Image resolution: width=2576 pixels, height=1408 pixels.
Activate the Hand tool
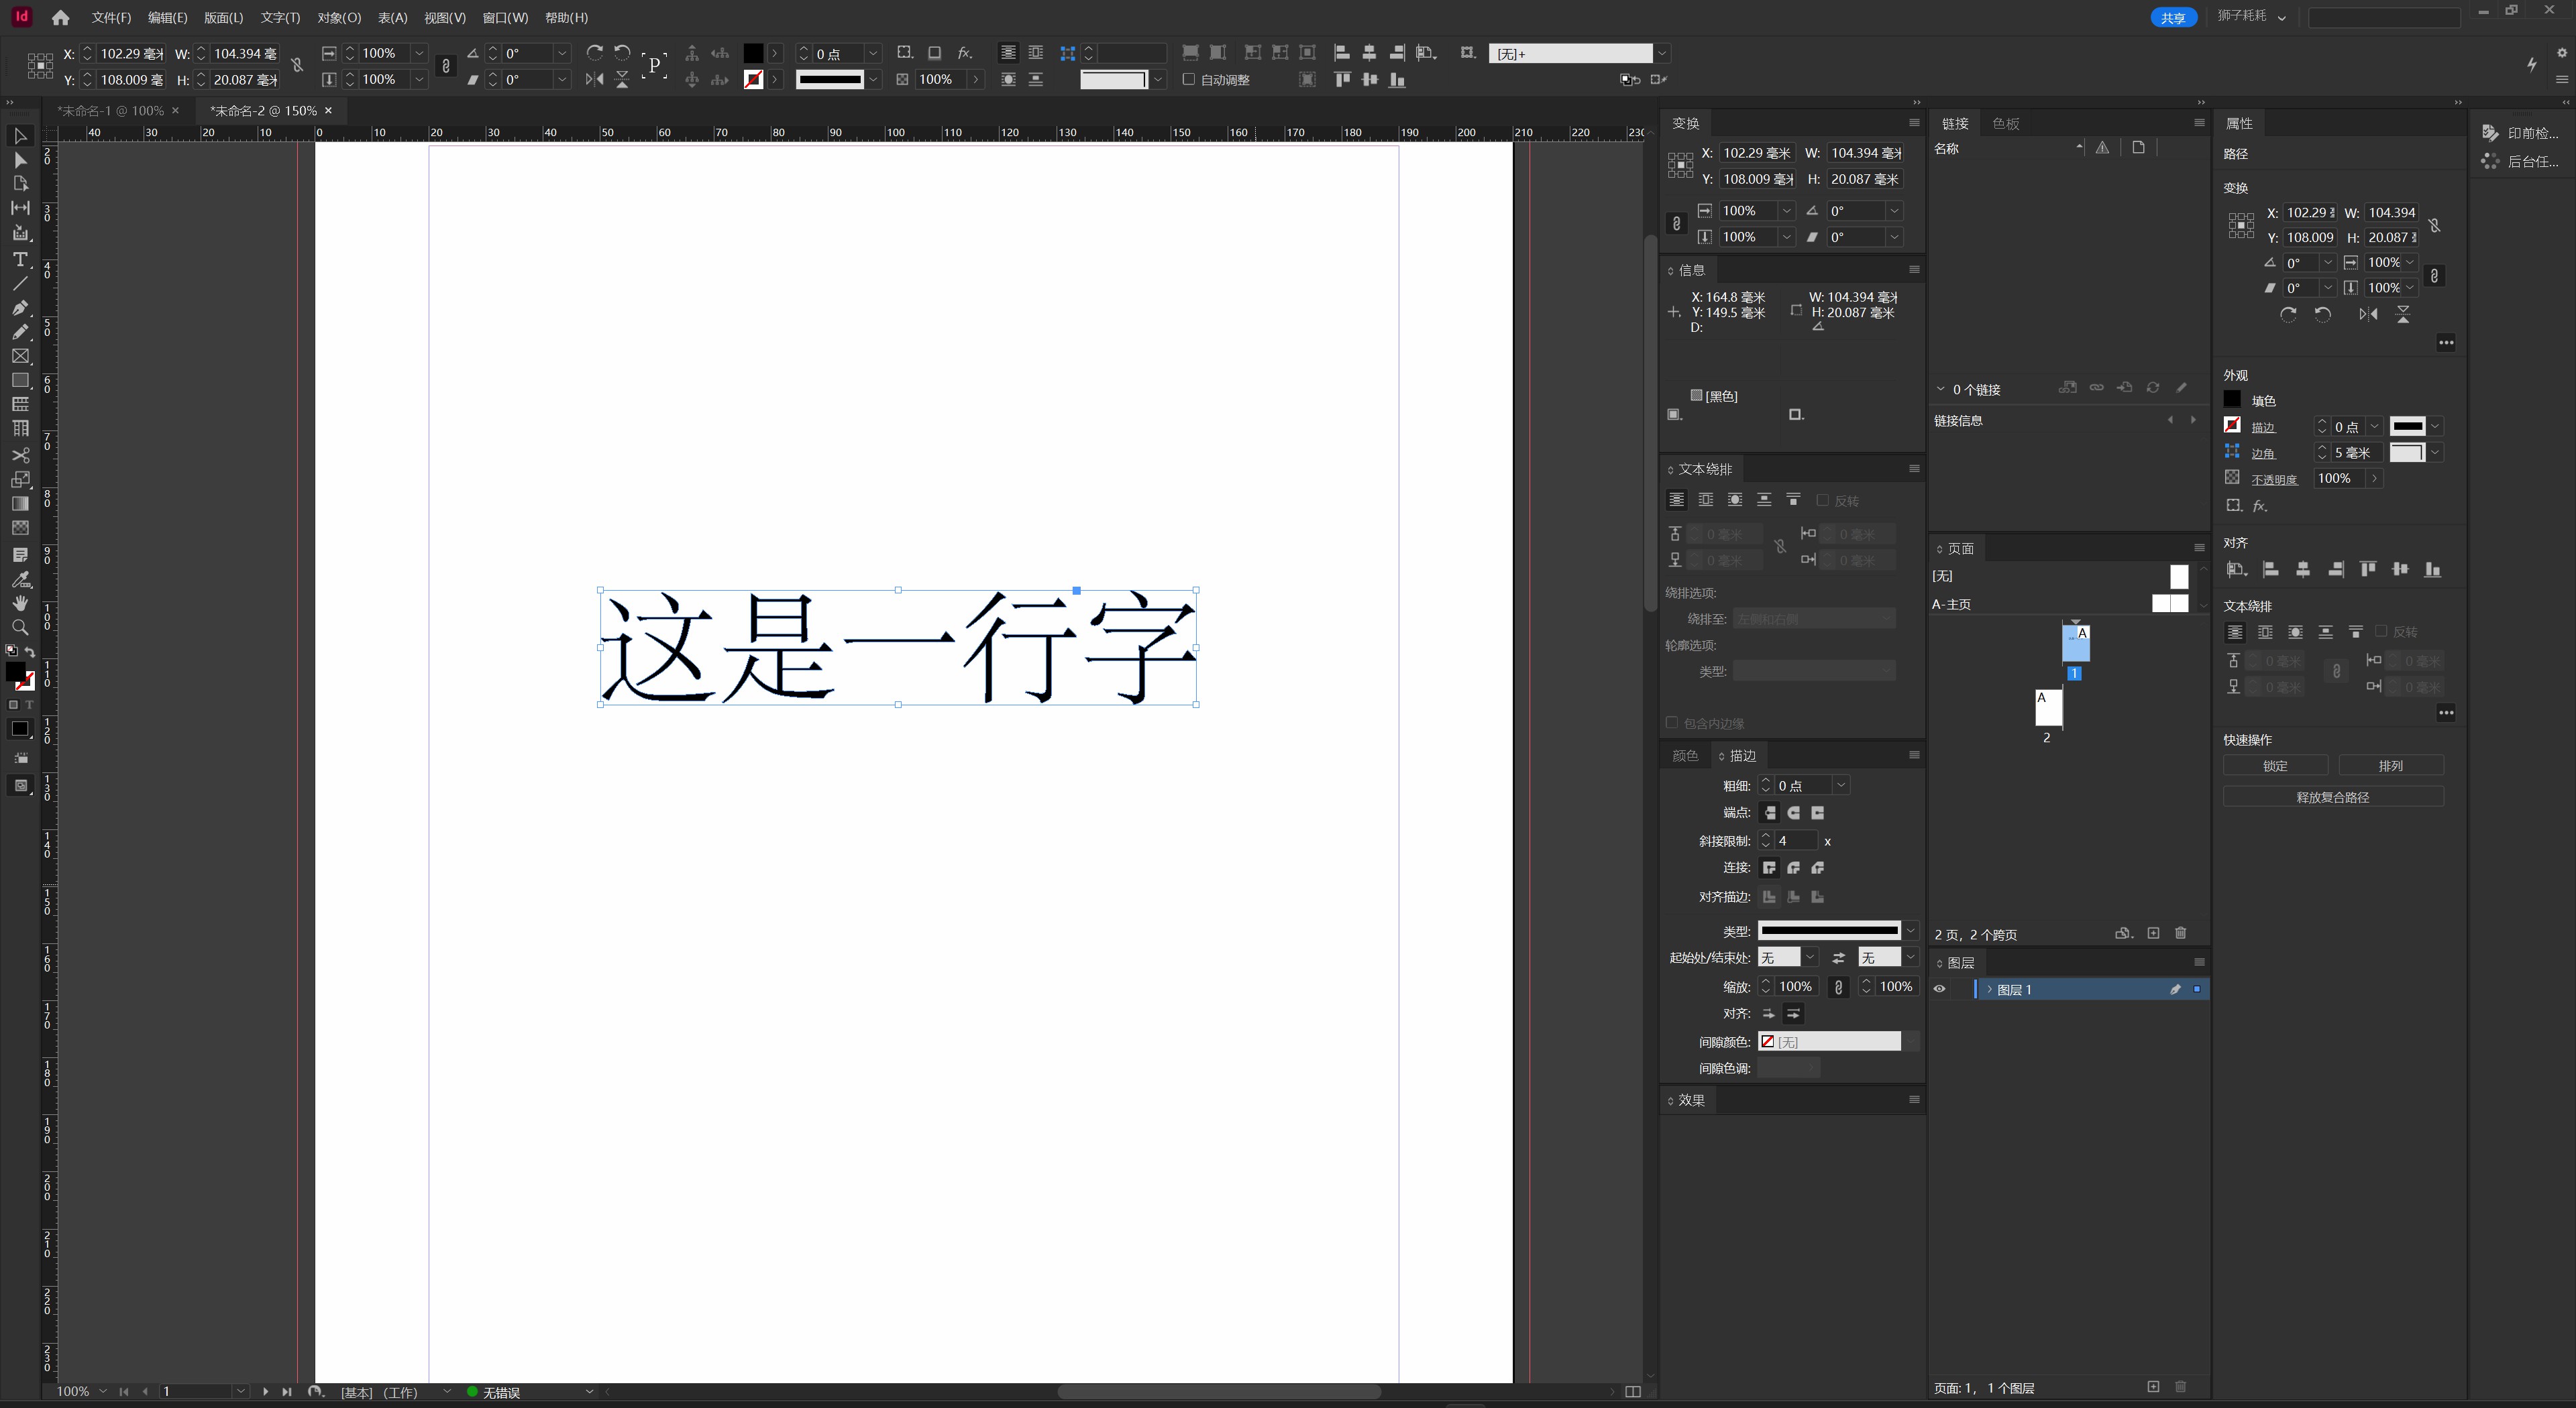click(x=20, y=603)
